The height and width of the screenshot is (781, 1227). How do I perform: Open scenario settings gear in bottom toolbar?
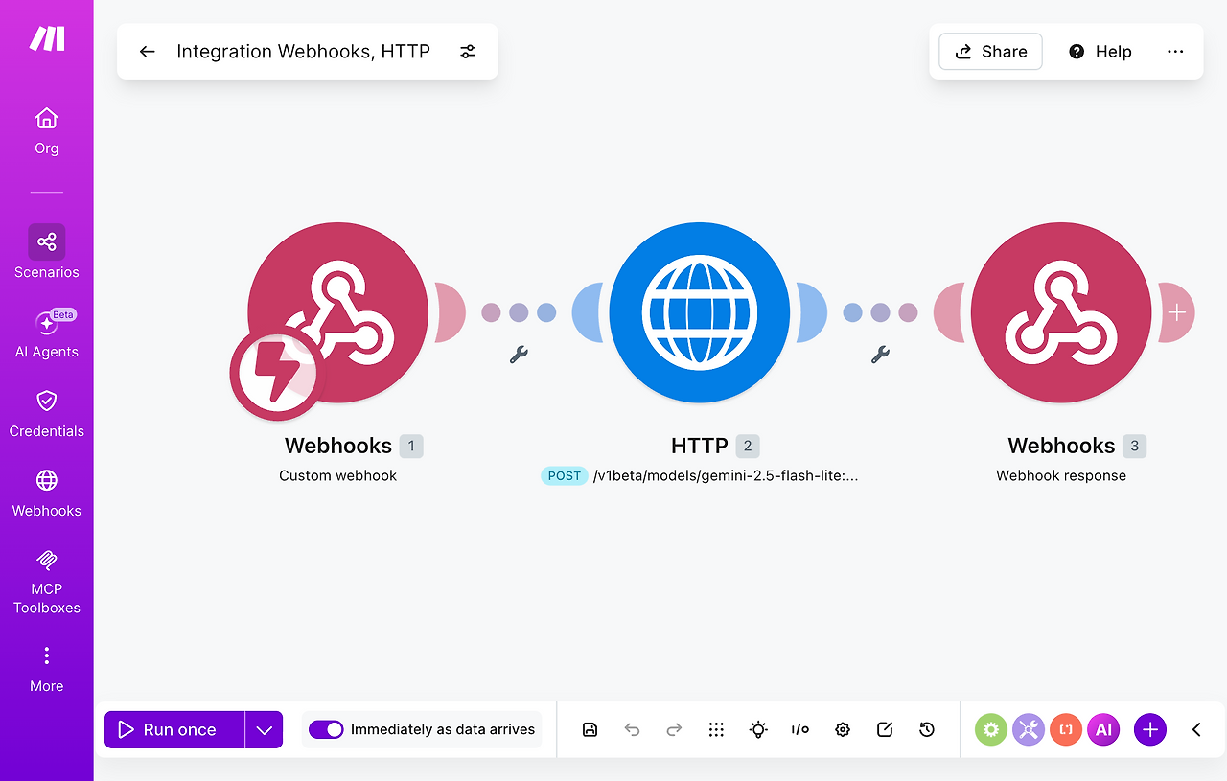843,729
